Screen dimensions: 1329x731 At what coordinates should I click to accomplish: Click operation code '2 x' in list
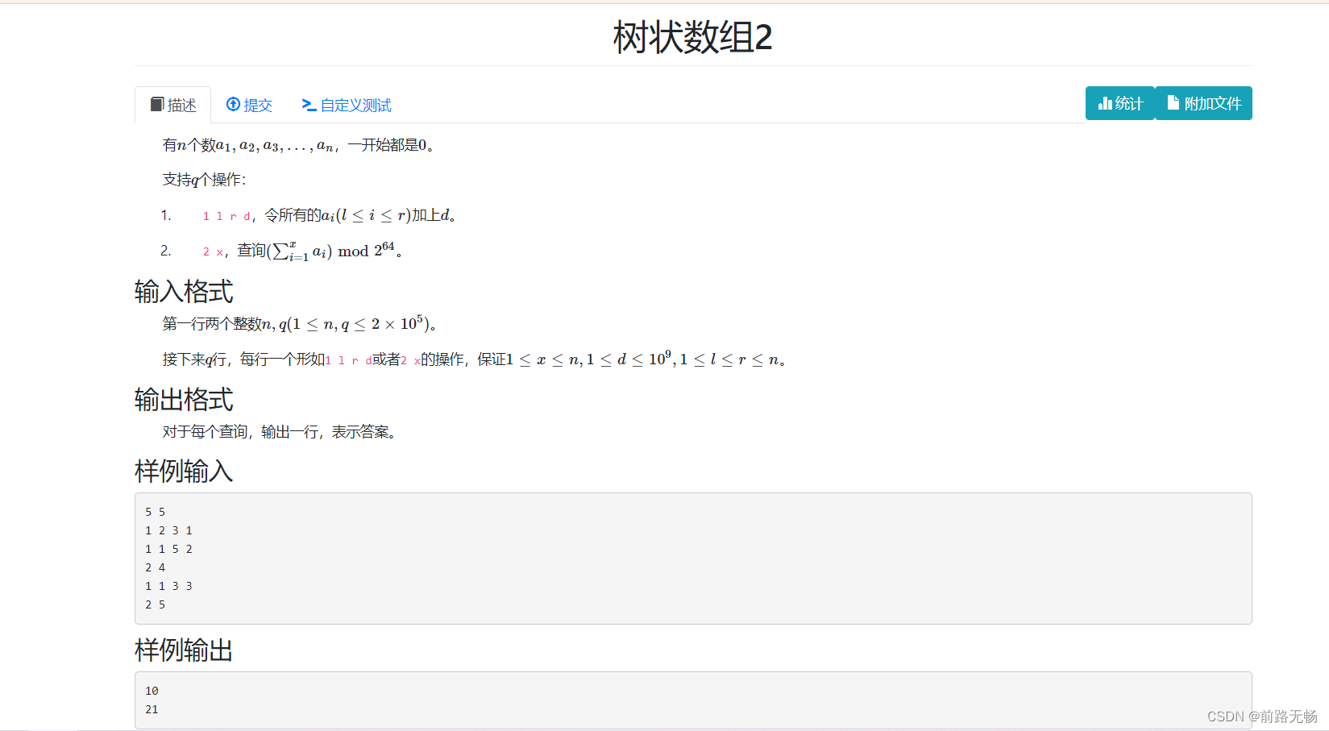pos(213,252)
